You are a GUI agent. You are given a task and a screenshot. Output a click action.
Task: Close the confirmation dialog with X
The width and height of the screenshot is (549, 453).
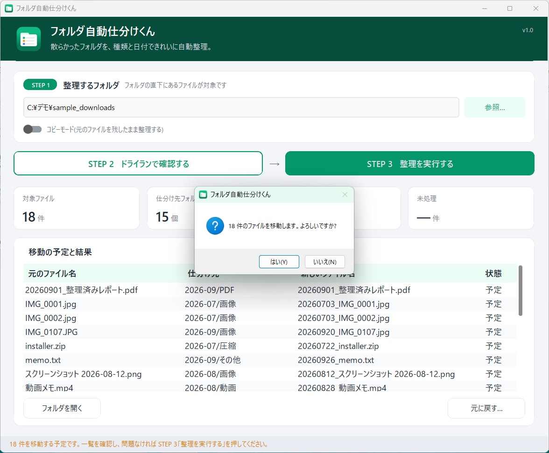[345, 195]
